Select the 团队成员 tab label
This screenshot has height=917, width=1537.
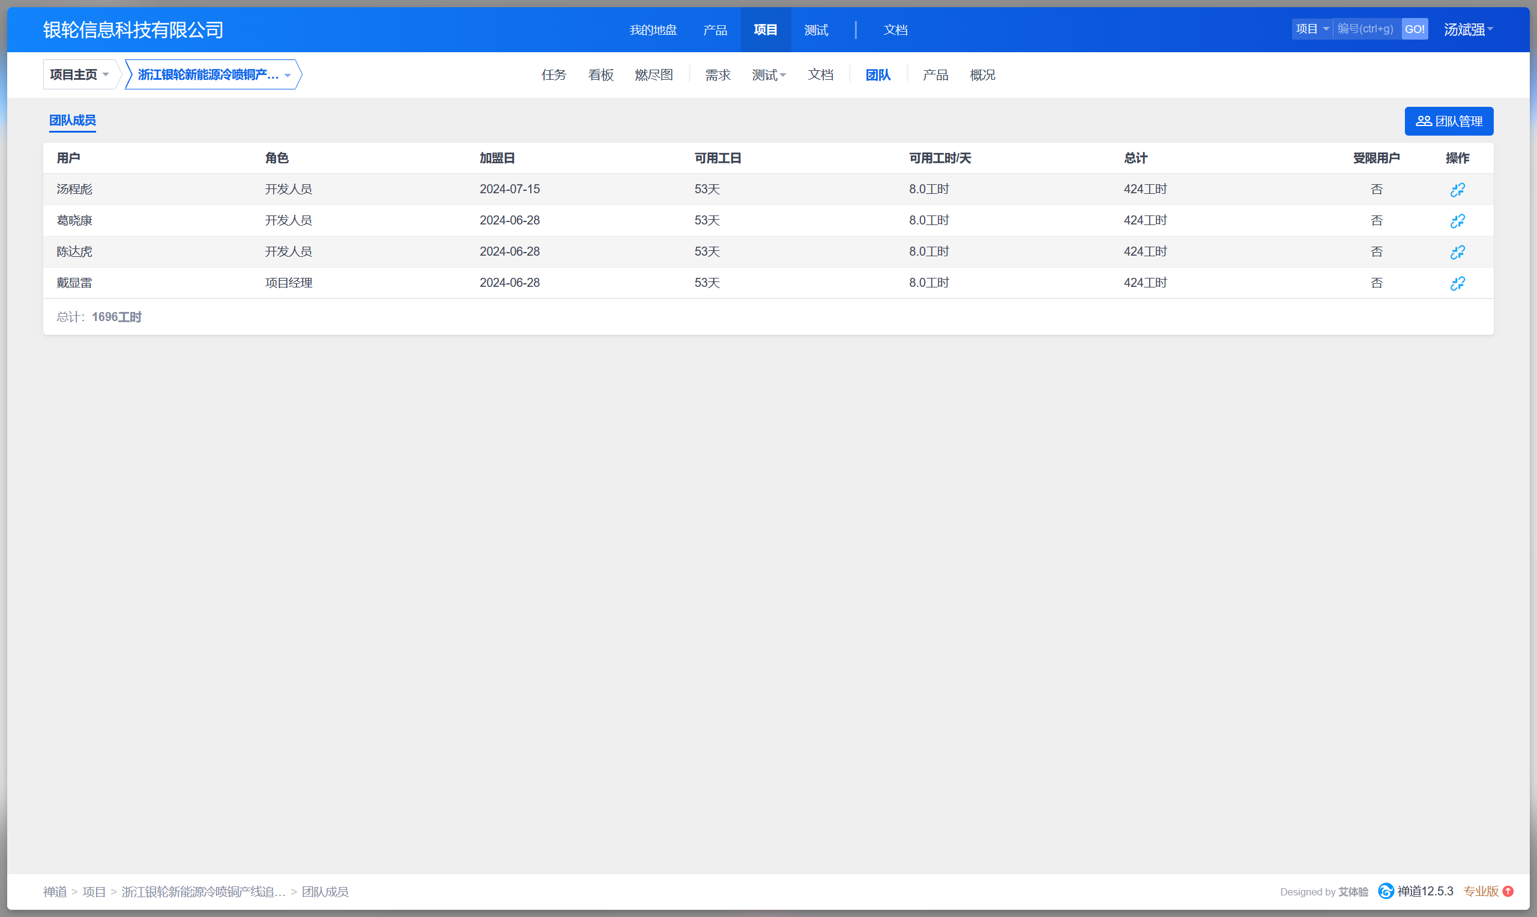pyautogui.click(x=72, y=121)
